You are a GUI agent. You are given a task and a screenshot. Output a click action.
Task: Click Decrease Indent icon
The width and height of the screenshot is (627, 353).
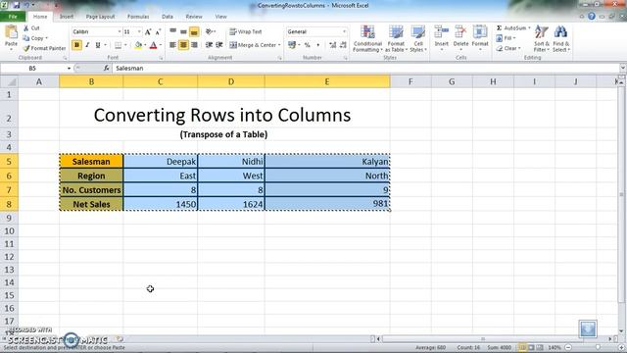[x=209, y=45]
